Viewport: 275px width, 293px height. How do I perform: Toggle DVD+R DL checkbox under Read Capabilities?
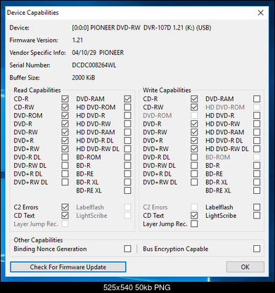pyautogui.click(x=65, y=174)
